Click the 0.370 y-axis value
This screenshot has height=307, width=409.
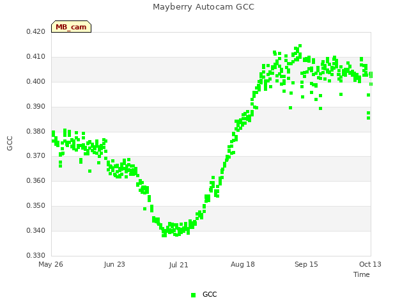pos(36,156)
